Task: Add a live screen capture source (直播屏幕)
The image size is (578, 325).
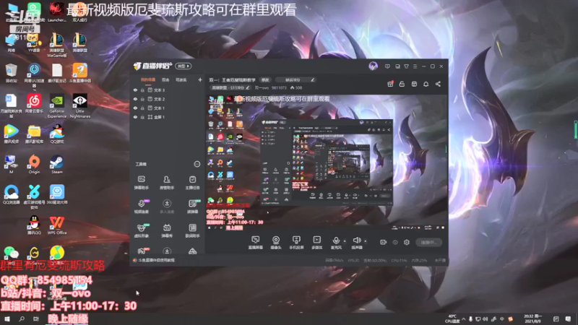Action: [256, 243]
